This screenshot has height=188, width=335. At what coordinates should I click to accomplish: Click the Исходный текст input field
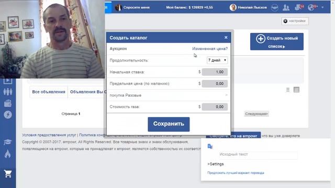click(x=258, y=155)
